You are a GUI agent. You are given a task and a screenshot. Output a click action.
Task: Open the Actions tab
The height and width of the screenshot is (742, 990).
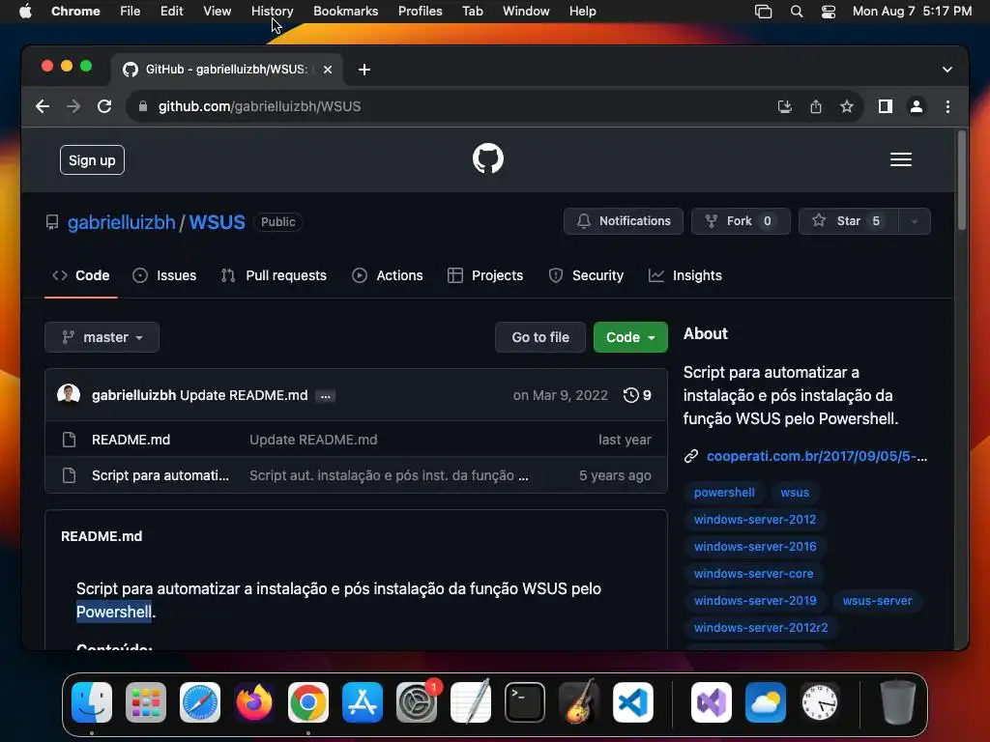point(387,275)
